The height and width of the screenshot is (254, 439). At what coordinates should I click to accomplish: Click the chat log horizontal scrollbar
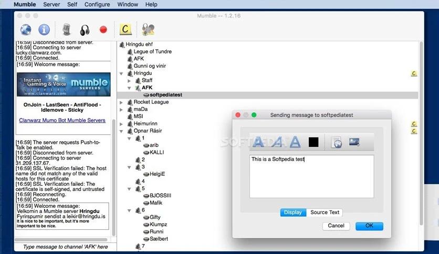61,240
